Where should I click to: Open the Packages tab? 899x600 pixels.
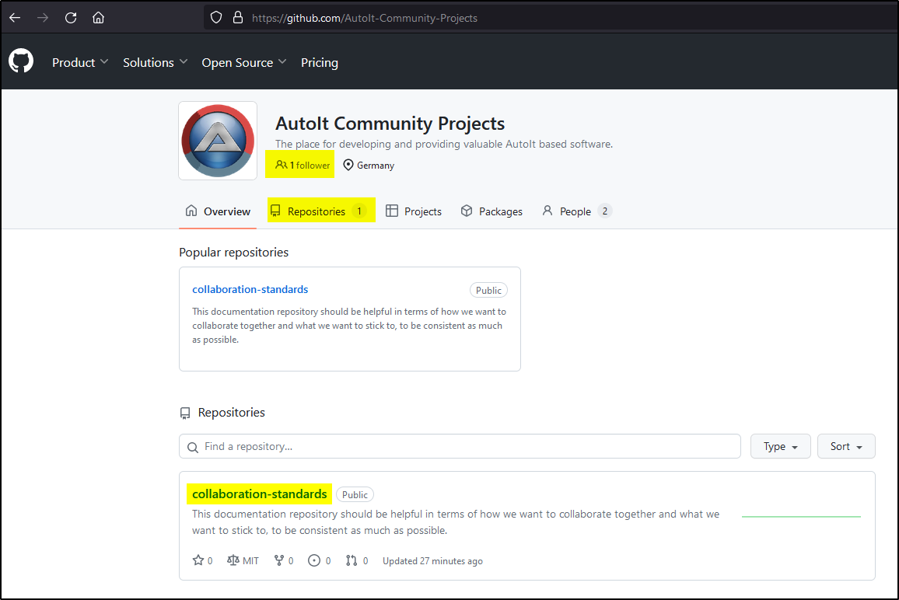[491, 211]
